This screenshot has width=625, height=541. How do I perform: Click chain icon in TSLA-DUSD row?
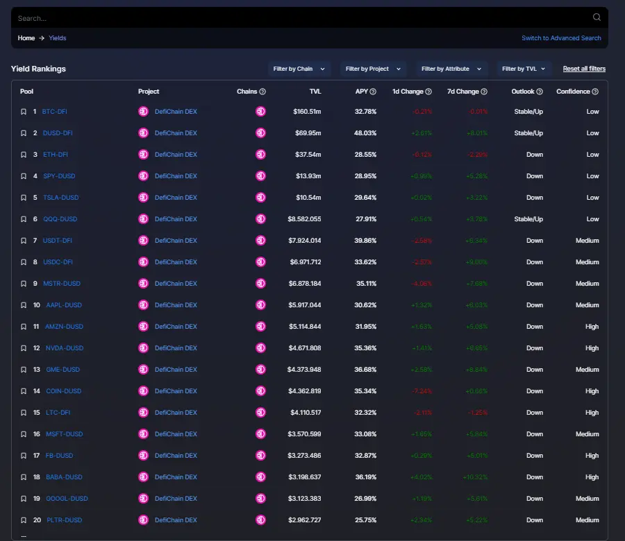tap(260, 198)
